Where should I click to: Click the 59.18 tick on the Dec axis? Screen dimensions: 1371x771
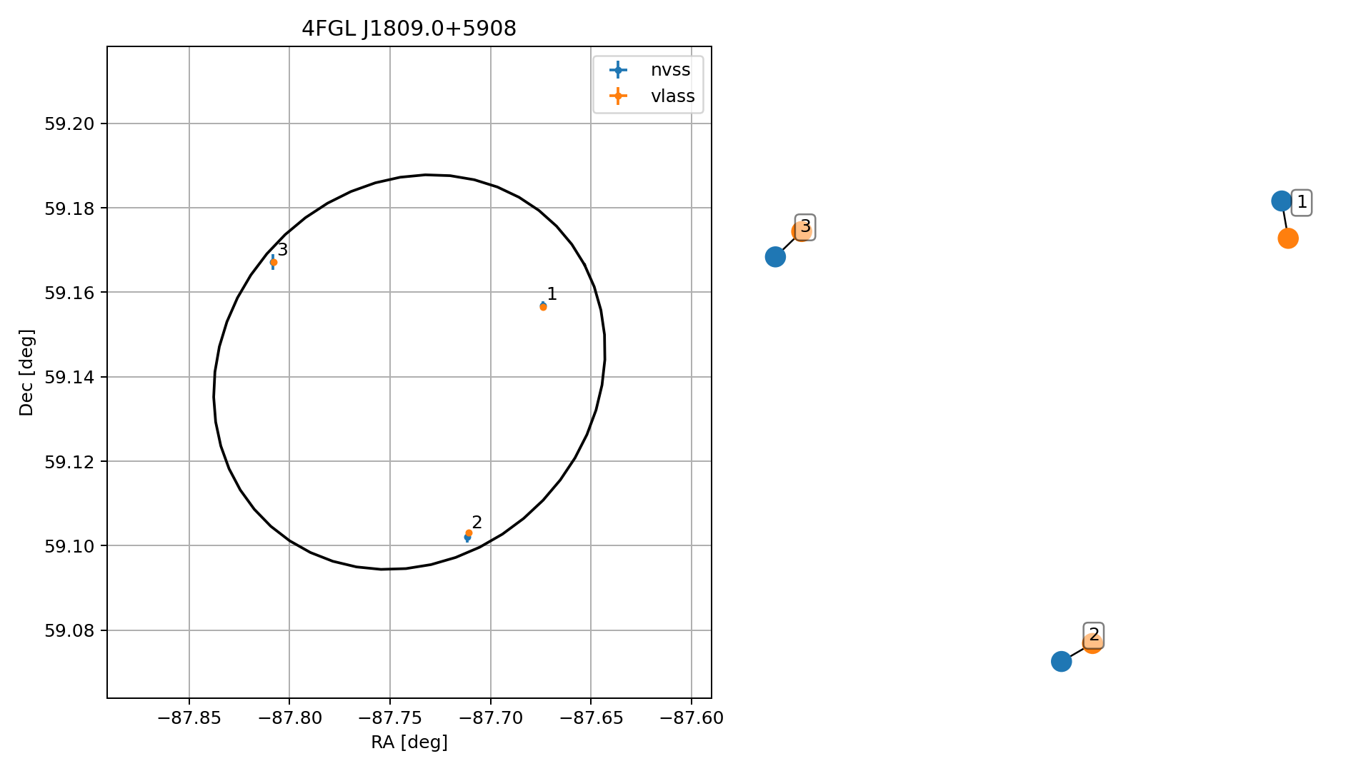[x=69, y=208]
